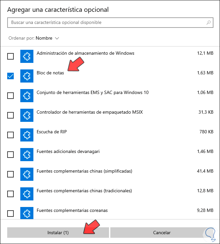Click puzzle icon for Fuentes complementarias coreanas

(x=27, y=213)
